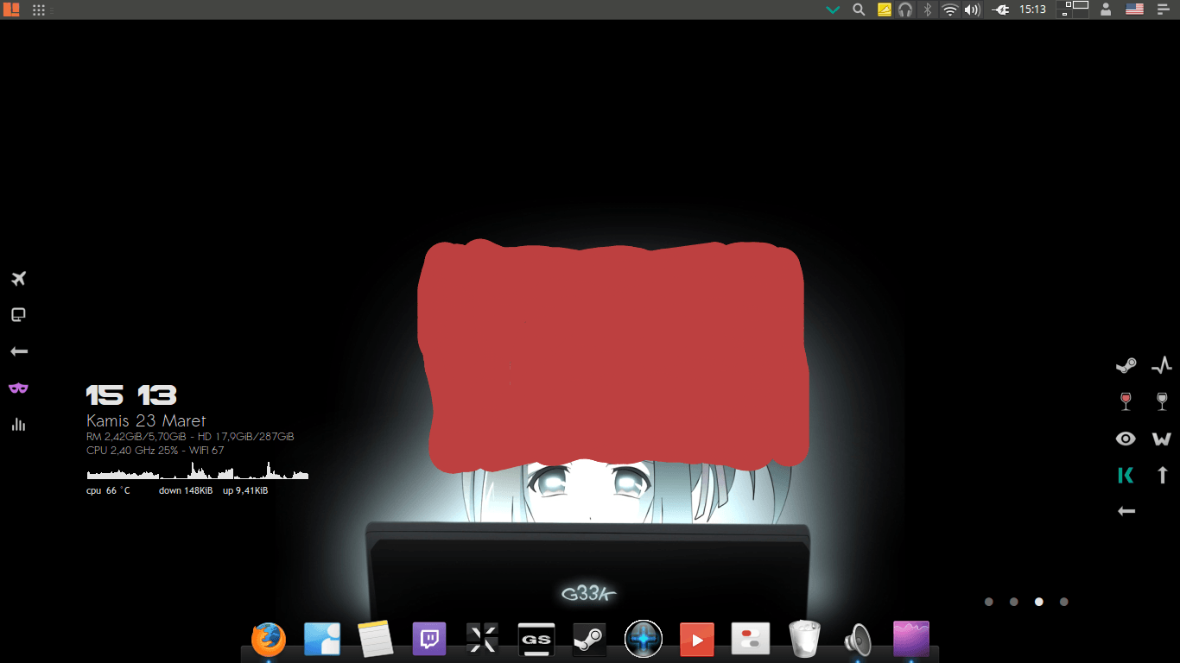Click the left arrow on right launcher

1126,511
